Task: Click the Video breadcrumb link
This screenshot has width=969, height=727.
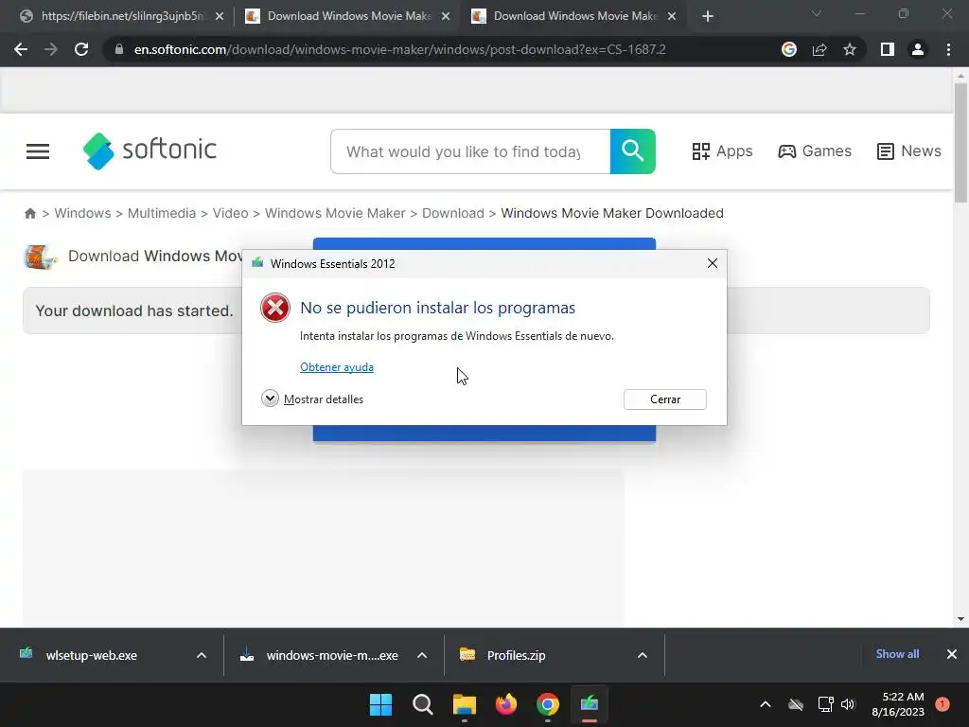Action: pyautogui.click(x=231, y=213)
